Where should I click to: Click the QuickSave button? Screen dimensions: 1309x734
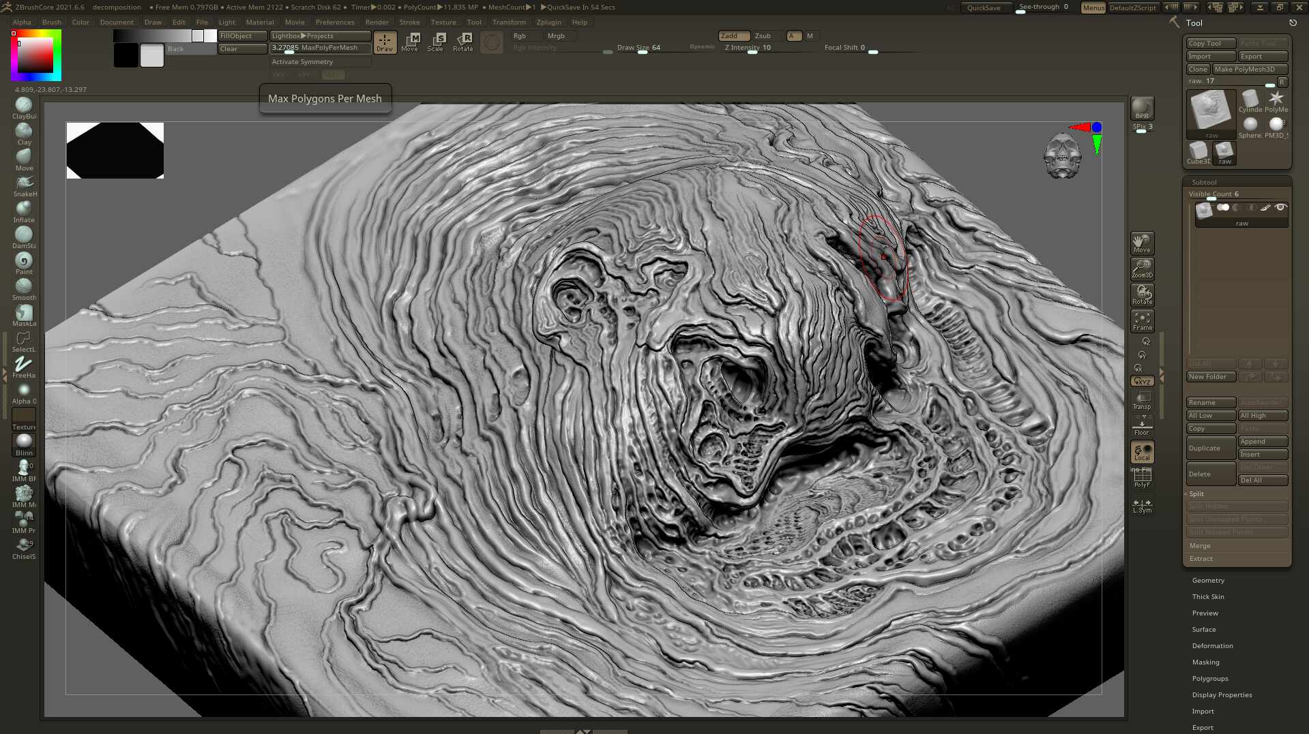point(984,7)
